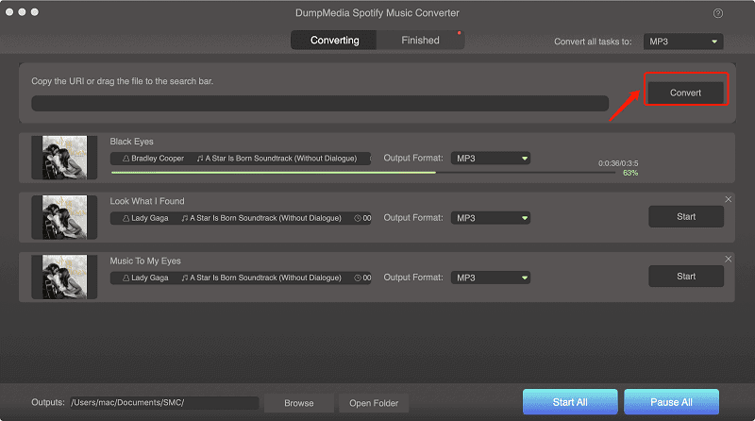This screenshot has height=421, width=755.
Task: Switch to the Converting tab
Action: (334, 41)
